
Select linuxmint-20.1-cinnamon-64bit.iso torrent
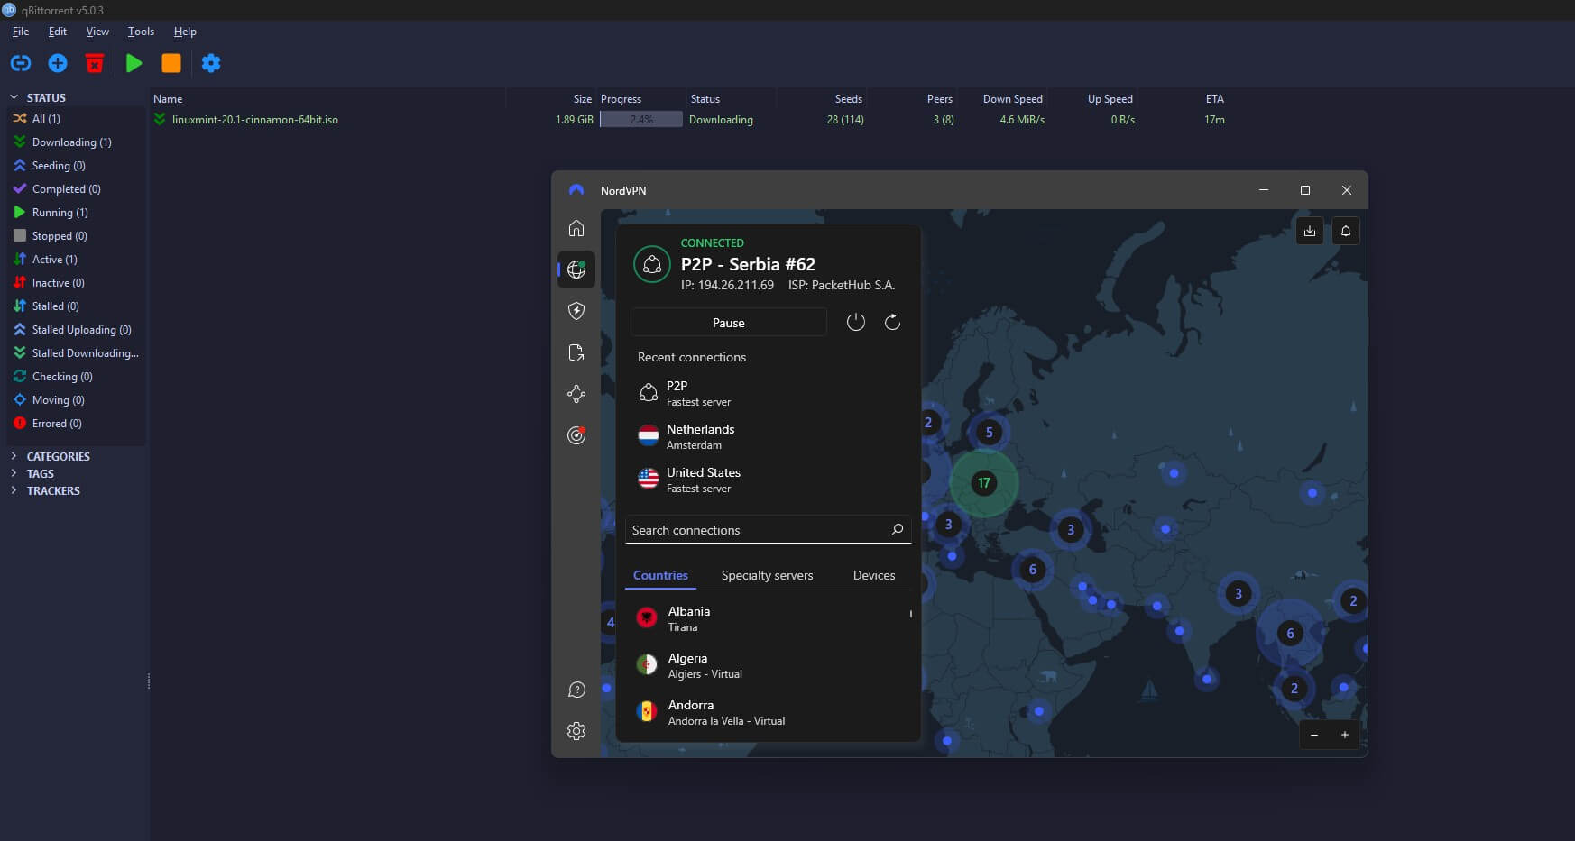255,120
